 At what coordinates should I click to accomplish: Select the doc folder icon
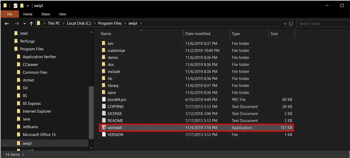click(x=104, y=64)
